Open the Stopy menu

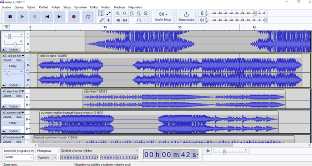[67, 7]
